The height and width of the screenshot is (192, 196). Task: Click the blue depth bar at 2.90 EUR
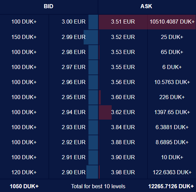pos(92,172)
